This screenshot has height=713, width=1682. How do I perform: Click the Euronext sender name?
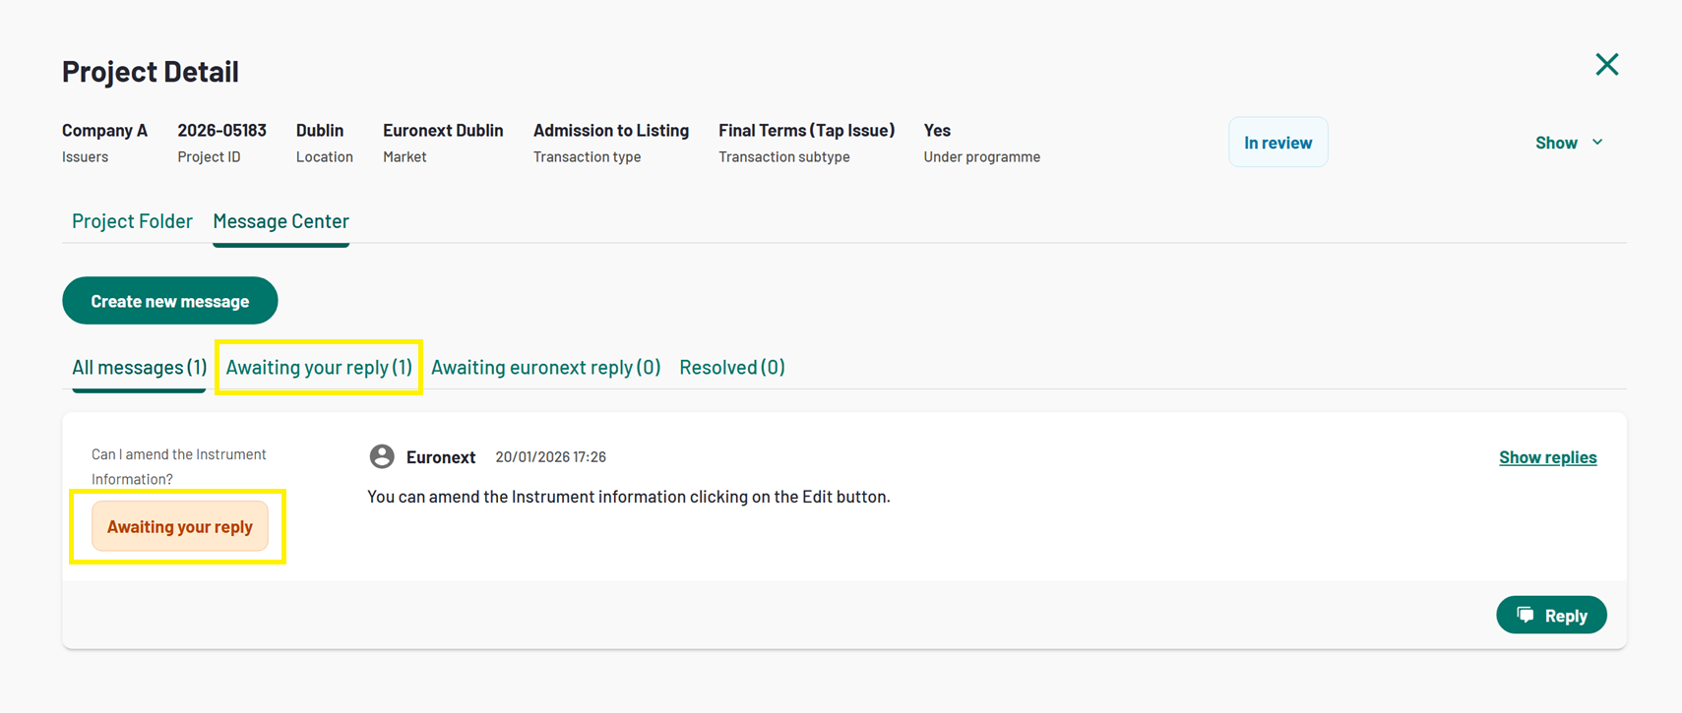point(440,457)
